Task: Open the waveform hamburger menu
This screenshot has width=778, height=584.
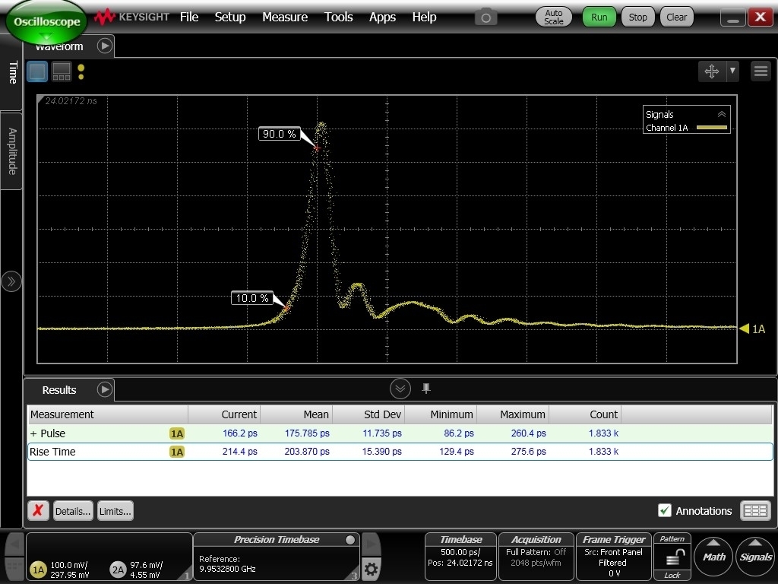Action: point(761,71)
